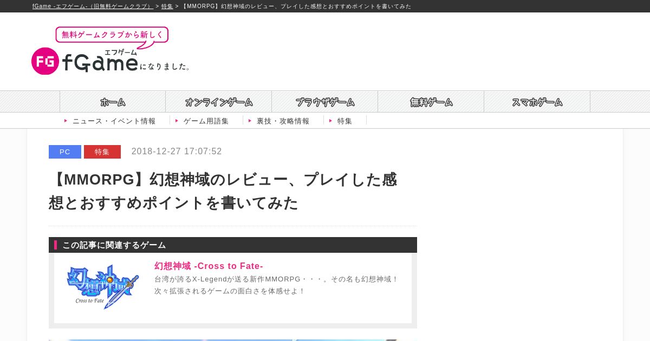Go to 裏技・攻略情報 submenu link
Image resolution: width=650 pixels, height=341 pixels.
(283, 121)
